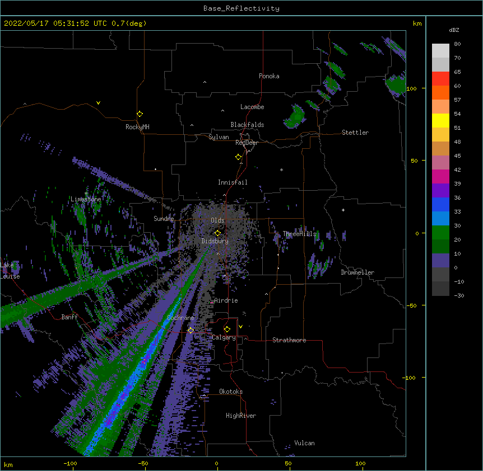This screenshot has width=483, height=471.
Task: Click the Sundre town label
Action: pyautogui.click(x=164, y=219)
